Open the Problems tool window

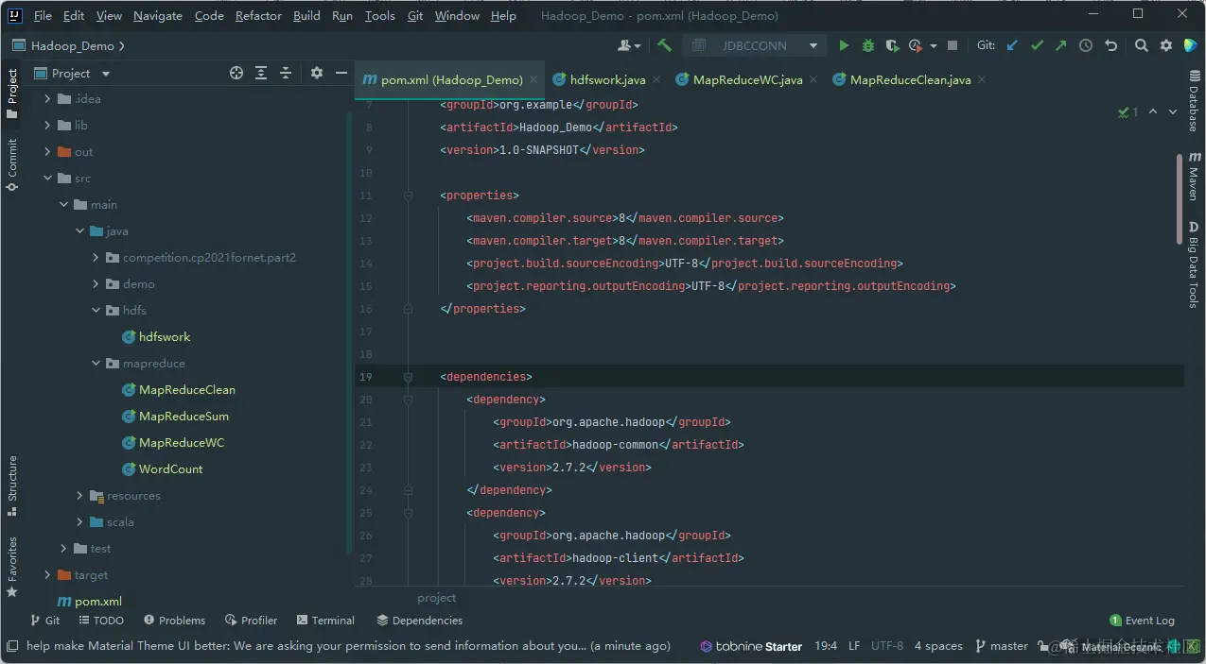point(174,621)
